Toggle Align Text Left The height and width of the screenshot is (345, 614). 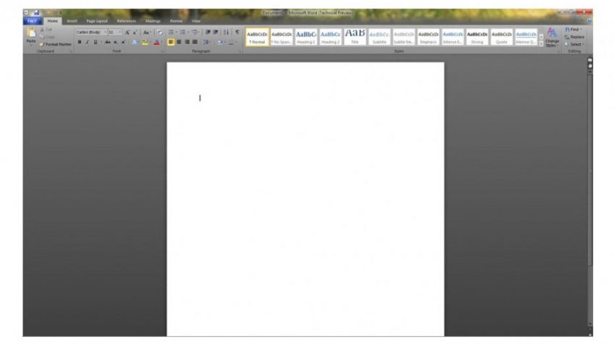point(171,42)
